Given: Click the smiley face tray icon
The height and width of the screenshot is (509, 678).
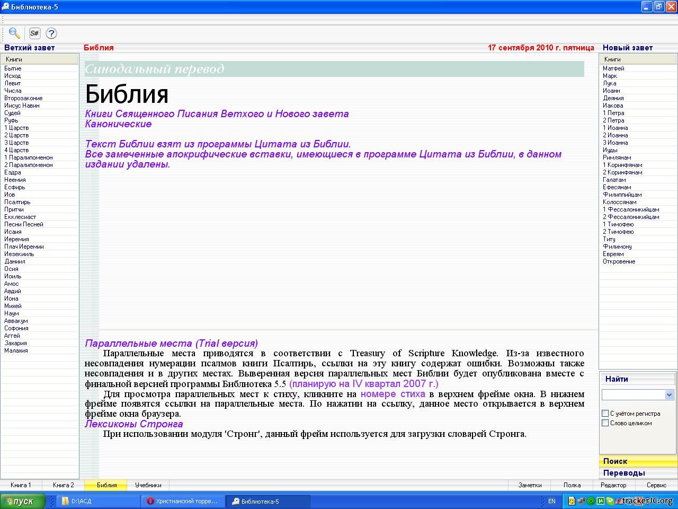Looking at the screenshot, I should (572, 501).
